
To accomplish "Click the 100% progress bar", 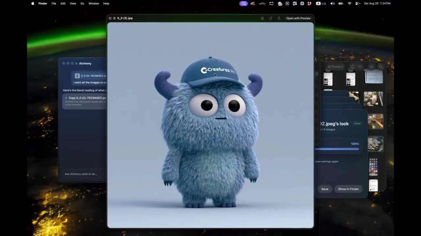I will (337, 149).
